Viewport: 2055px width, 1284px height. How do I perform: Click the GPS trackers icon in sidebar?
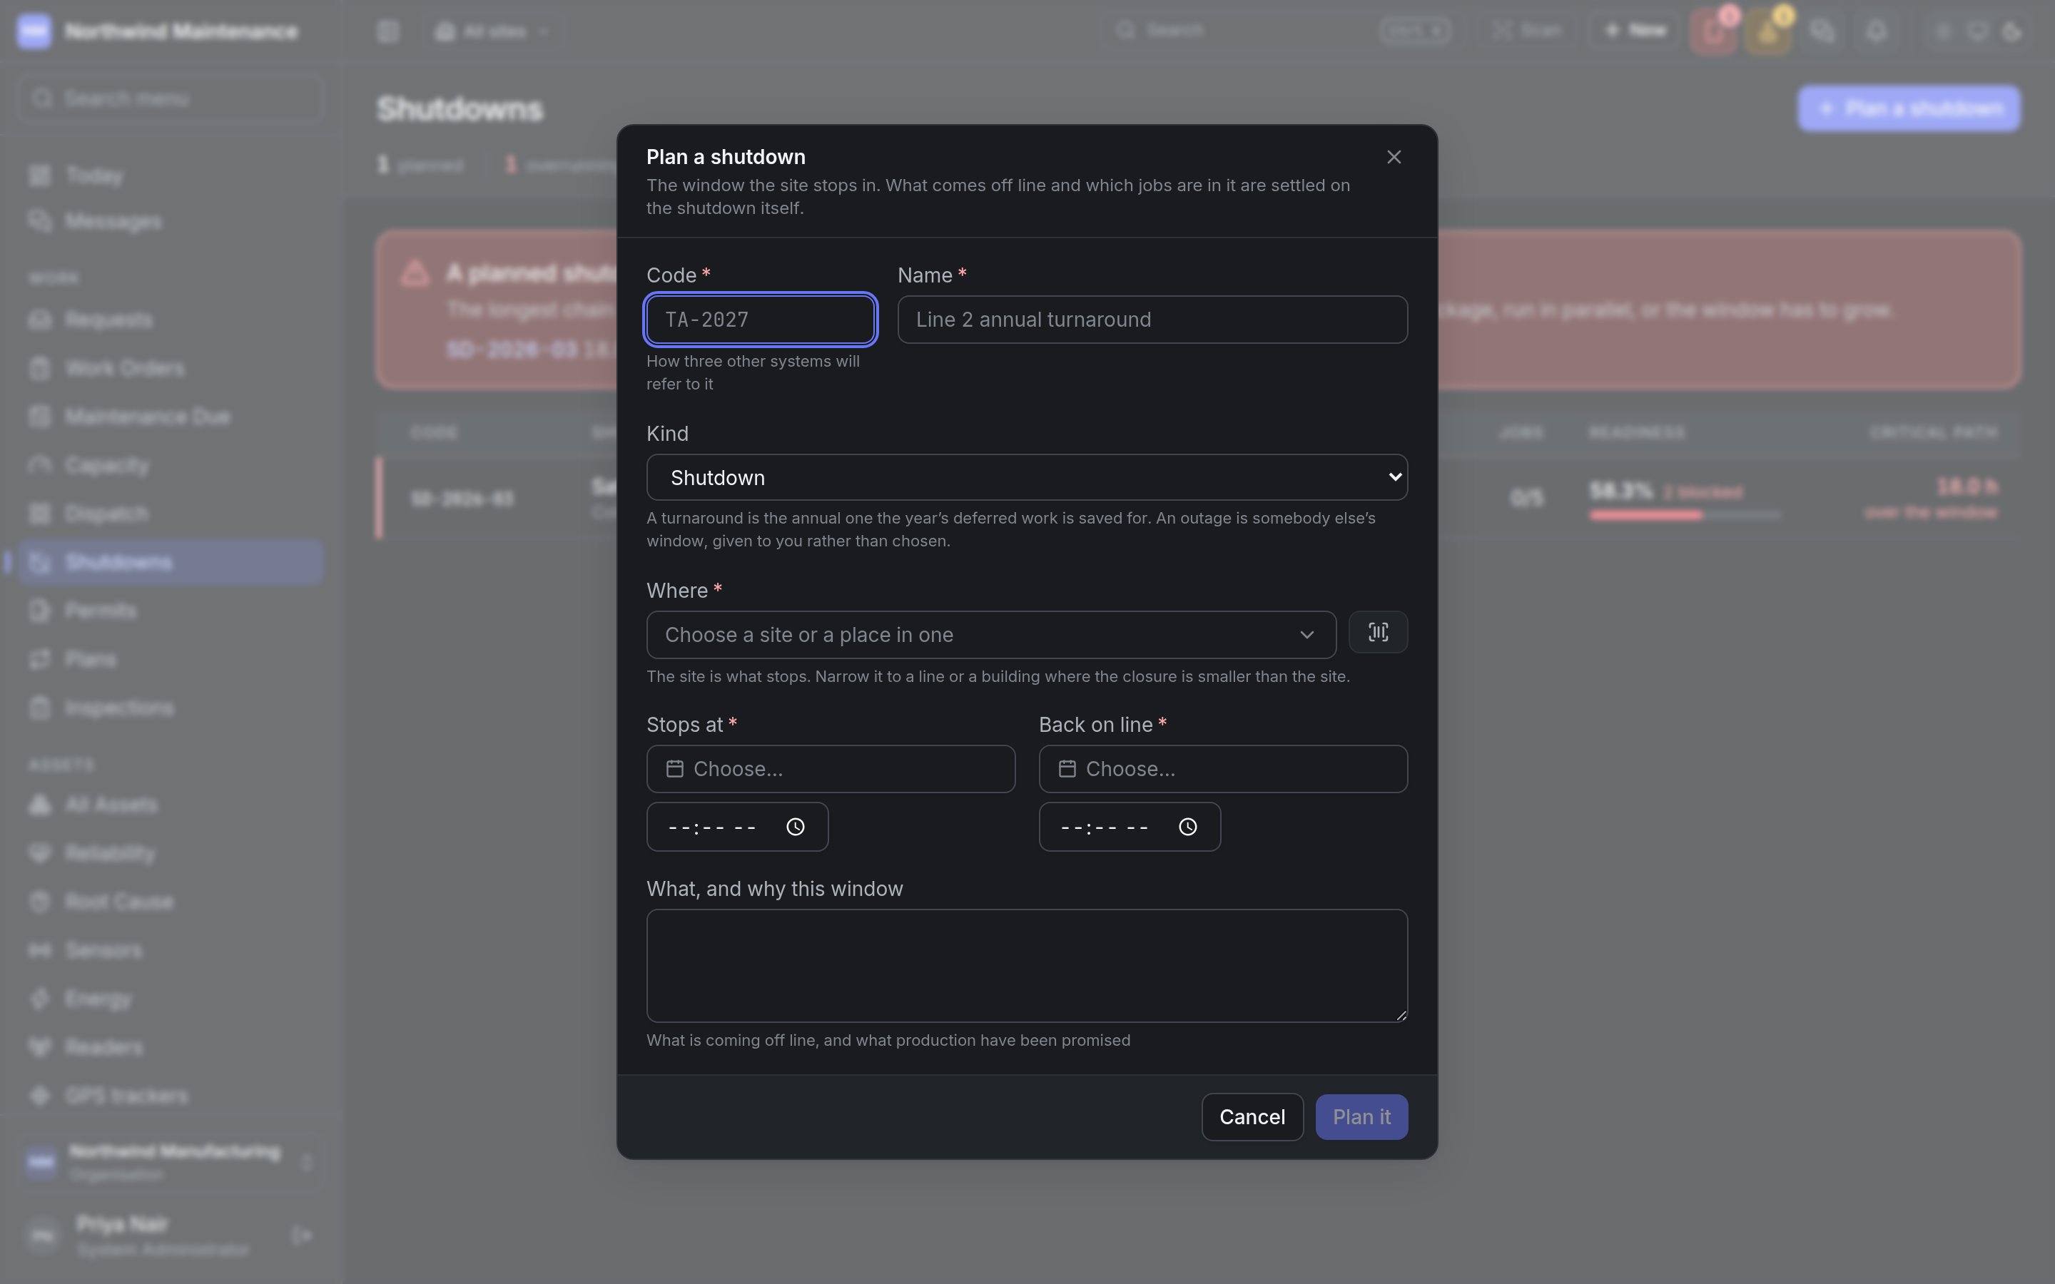[x=39, y=1096]
